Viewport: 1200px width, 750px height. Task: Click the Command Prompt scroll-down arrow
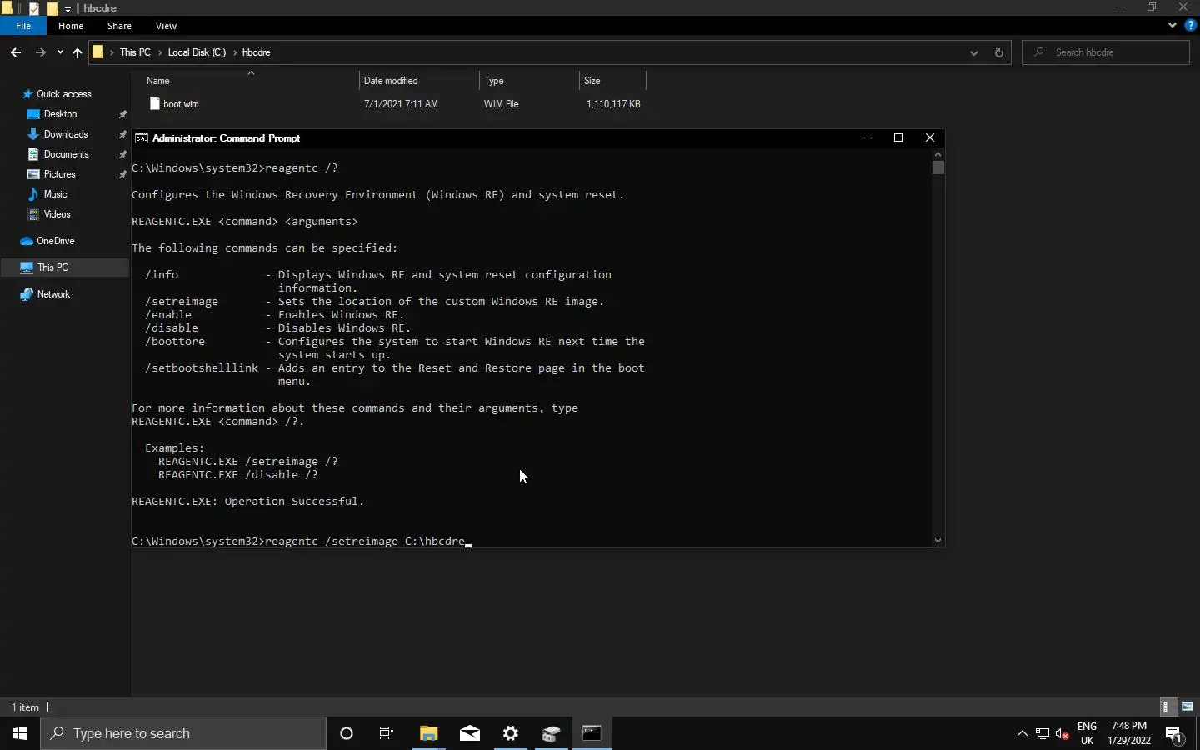[938, 541]
